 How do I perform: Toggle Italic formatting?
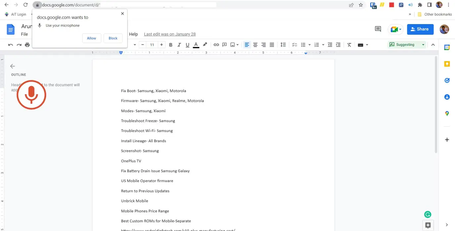[179, 45]
